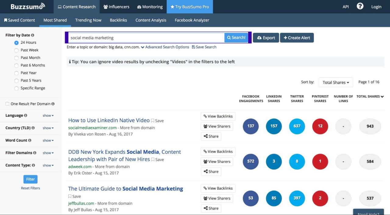The image size is (390, 215).
Task: Open the Influencers section
Action: pos(116,7)
